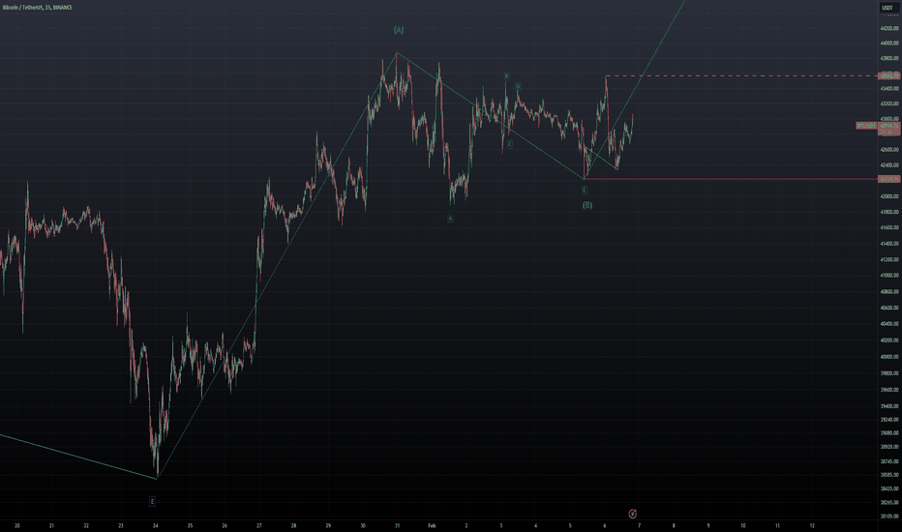Click the 38105.00 price axis label
Screen dimensions: 902x532
point(889,517)
